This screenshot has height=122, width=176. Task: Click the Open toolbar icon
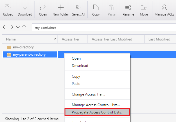[x=43, y=8]
